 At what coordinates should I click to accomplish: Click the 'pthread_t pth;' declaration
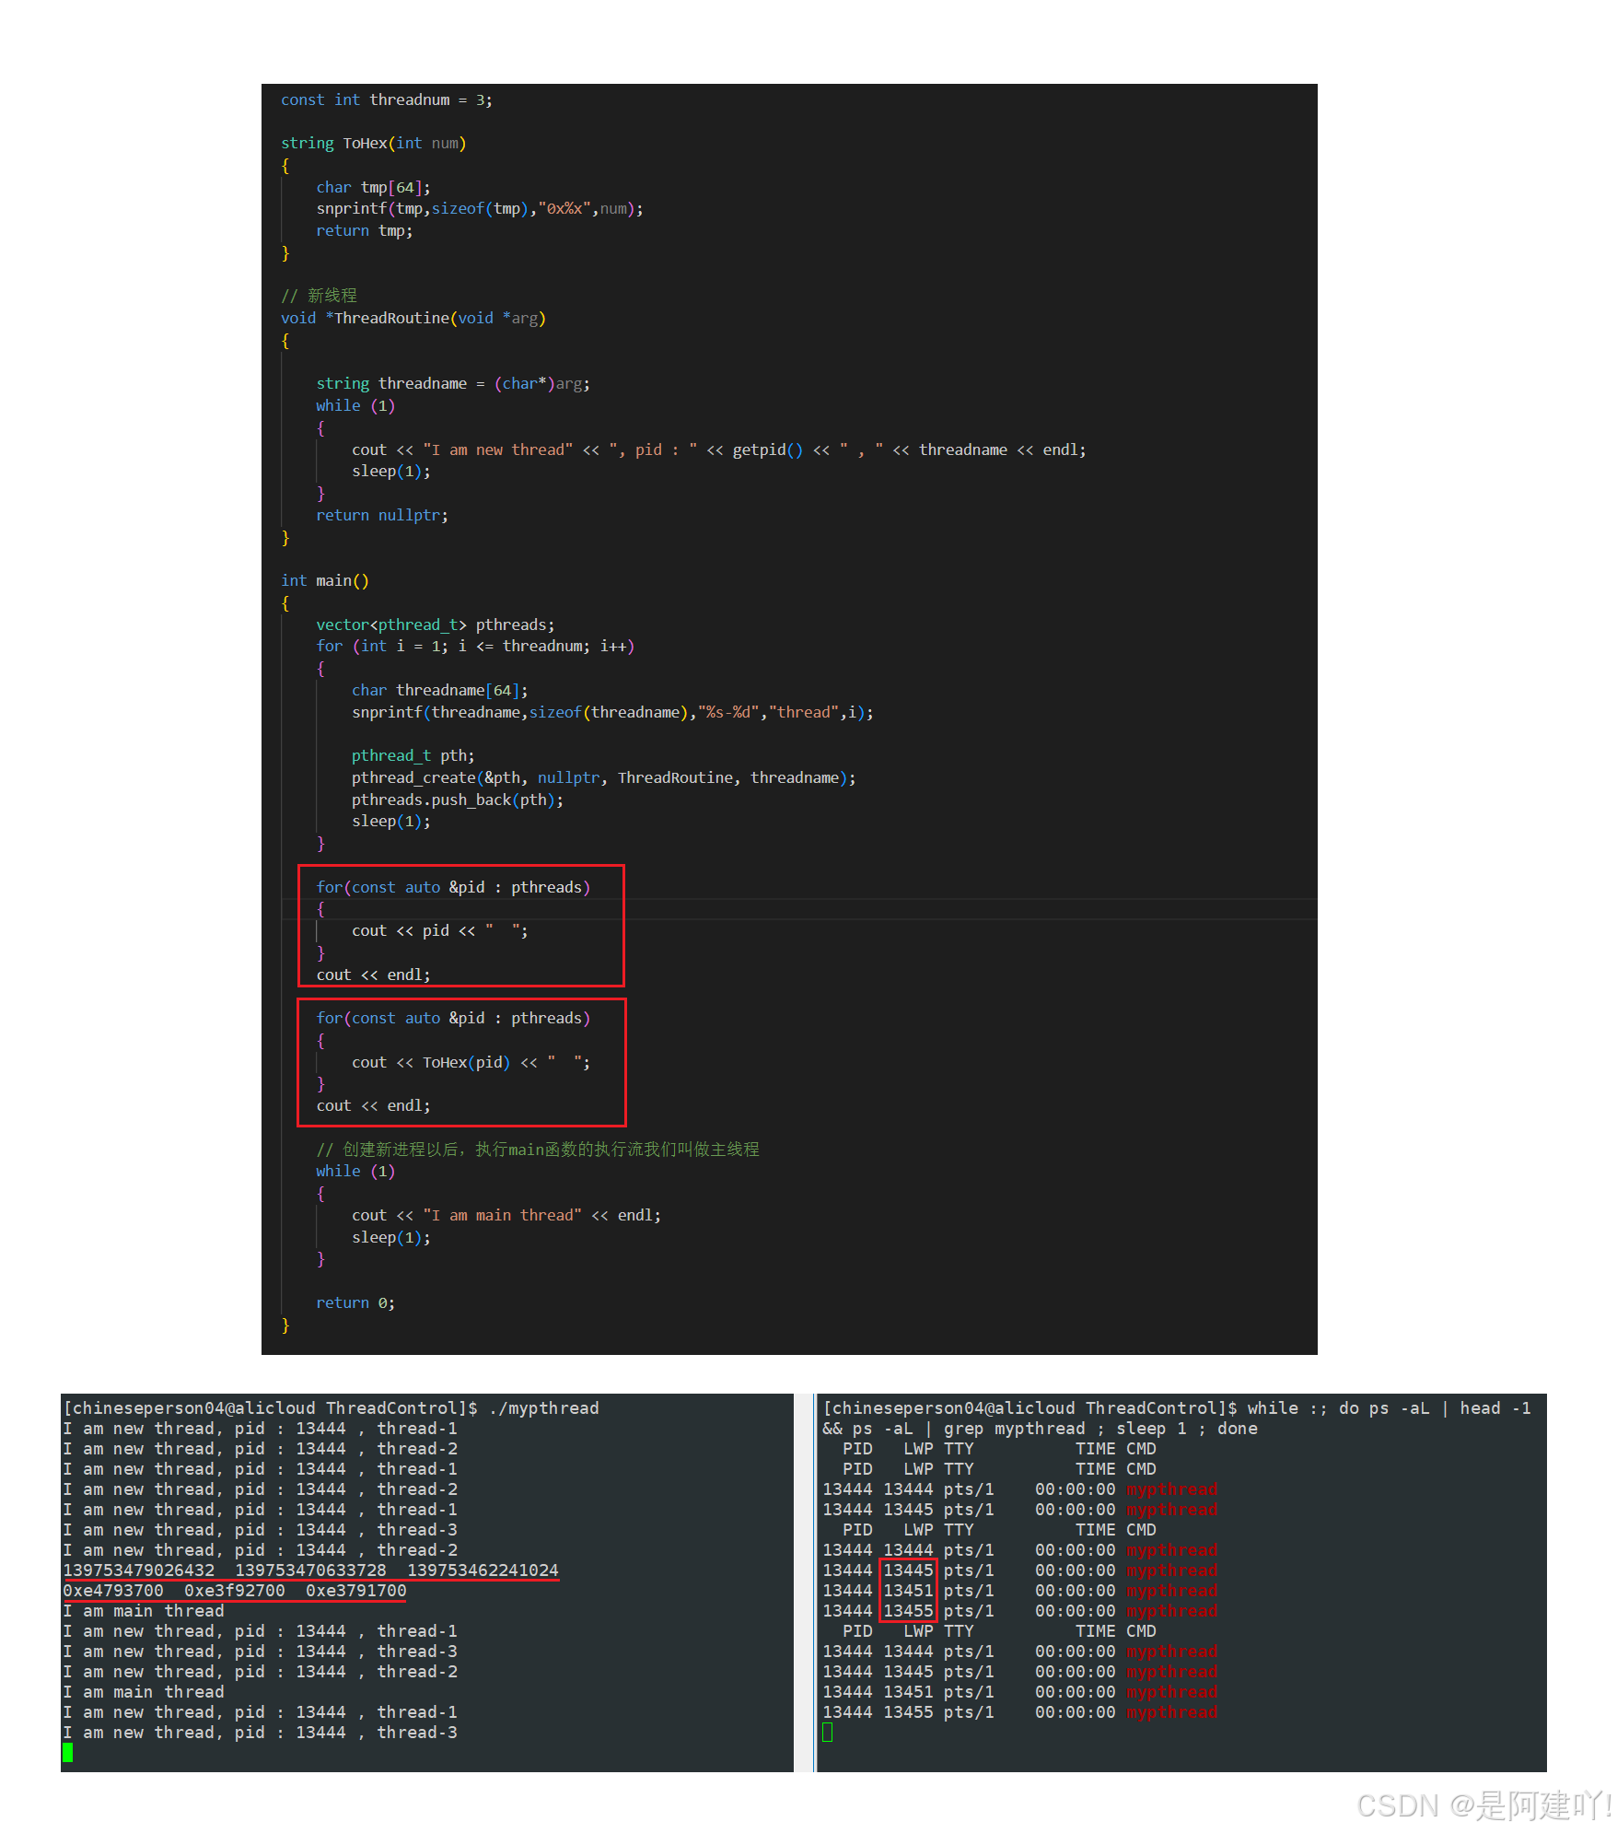[413, 755]
